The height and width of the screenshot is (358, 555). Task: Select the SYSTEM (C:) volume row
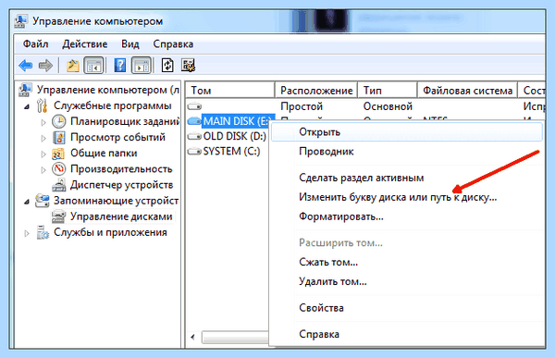click(231, 152)
